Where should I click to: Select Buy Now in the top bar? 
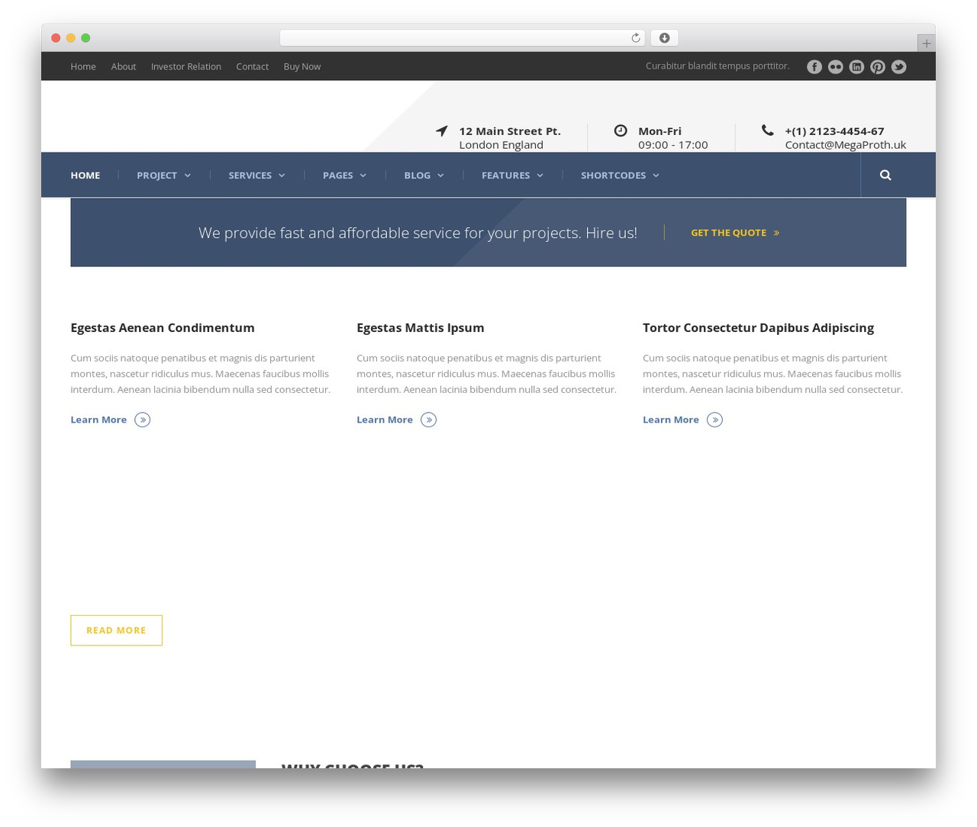(302, 67)
